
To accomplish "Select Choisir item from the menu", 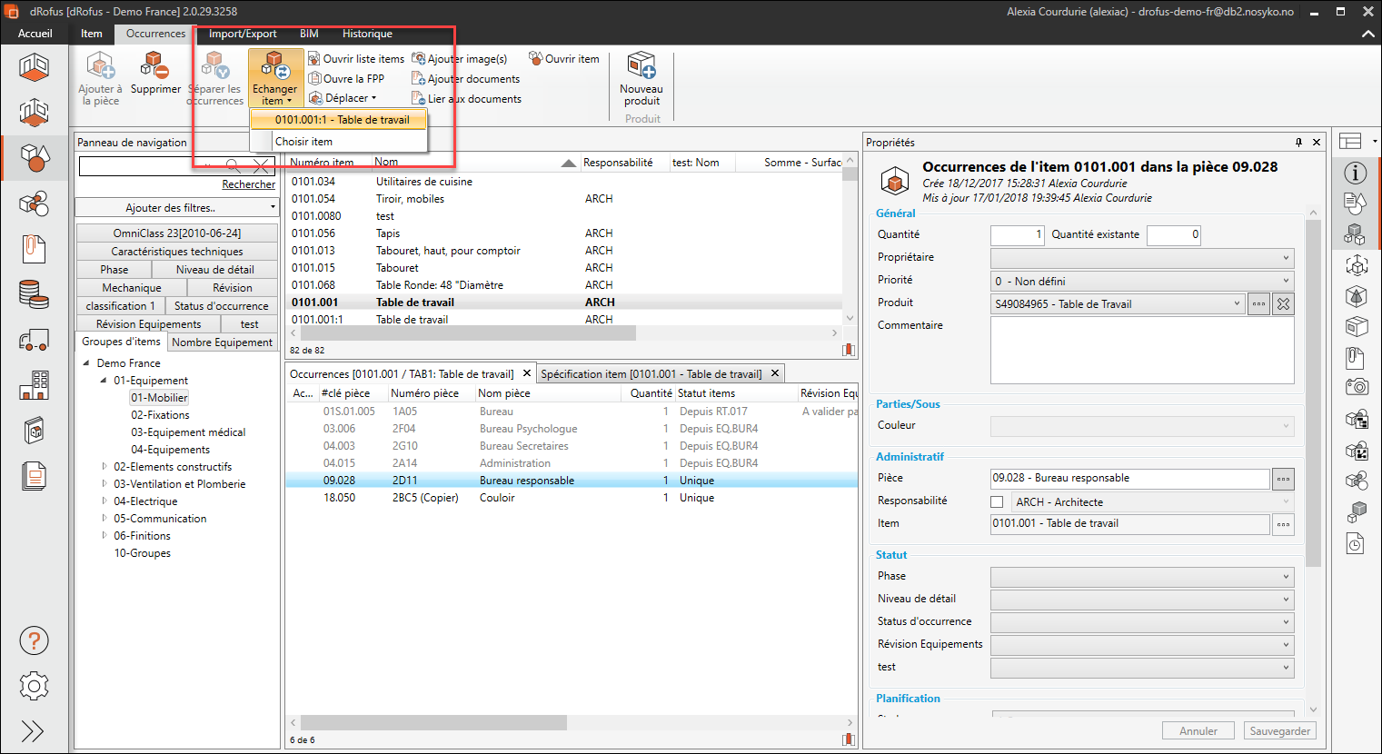I will tap(304, 142).
